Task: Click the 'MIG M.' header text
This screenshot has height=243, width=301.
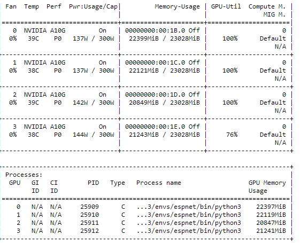Action: pyautogui.click(x=274, y=14)
